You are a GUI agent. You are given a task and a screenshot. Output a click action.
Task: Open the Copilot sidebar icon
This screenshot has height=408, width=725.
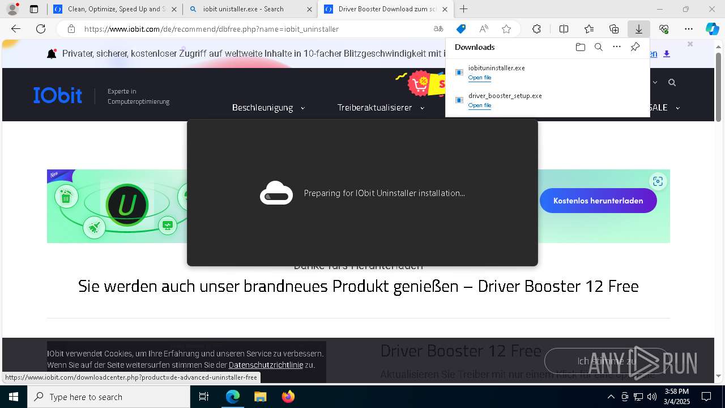coord(712,29)
